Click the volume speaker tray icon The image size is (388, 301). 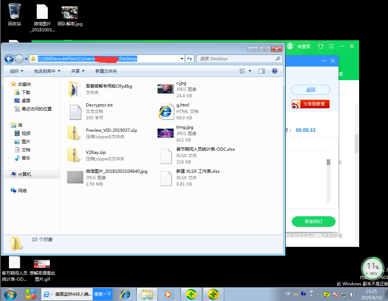(352, 294)
